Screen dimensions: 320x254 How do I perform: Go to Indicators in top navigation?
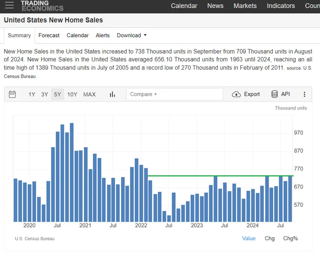pyautogui.click(x=281, y=6)
